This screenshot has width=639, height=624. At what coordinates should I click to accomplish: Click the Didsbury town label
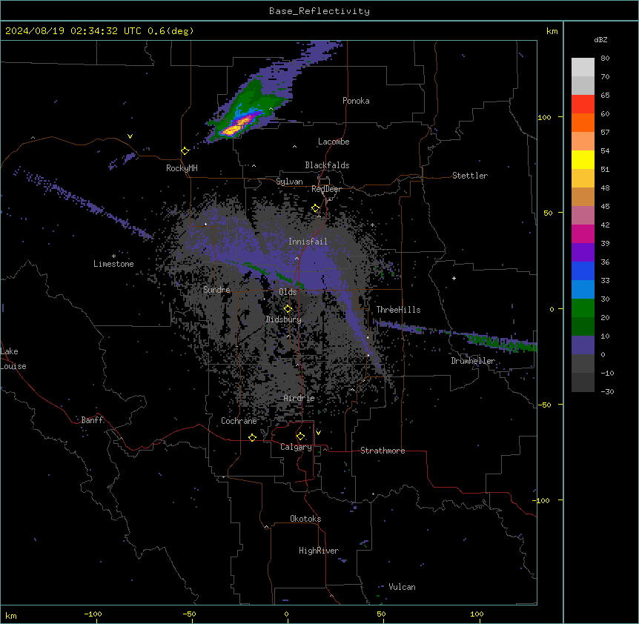(x=284, y=319)
